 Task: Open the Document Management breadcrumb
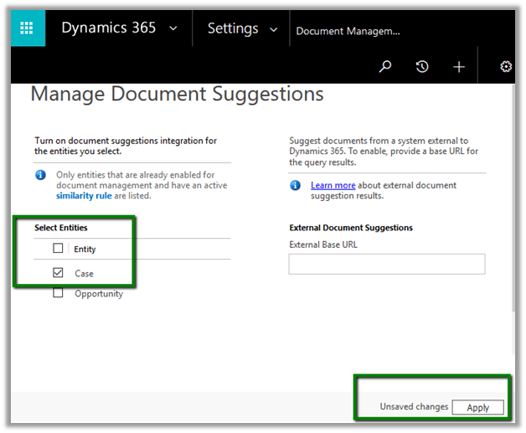348,31
